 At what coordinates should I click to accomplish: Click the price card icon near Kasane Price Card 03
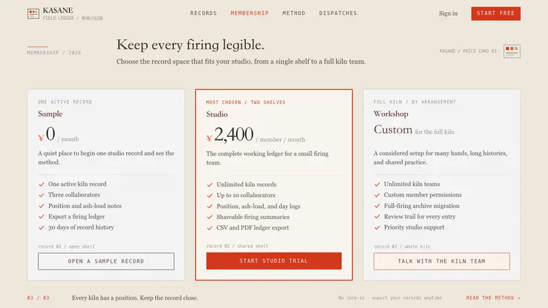pyautogui.click(x=512, y=51)
